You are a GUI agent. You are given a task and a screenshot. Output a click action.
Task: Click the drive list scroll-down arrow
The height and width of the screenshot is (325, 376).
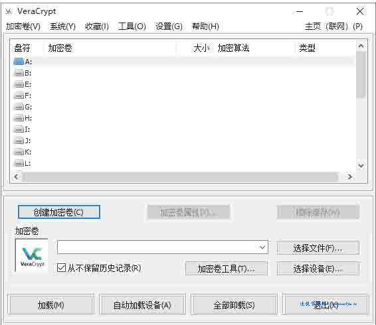pos(361,166)
